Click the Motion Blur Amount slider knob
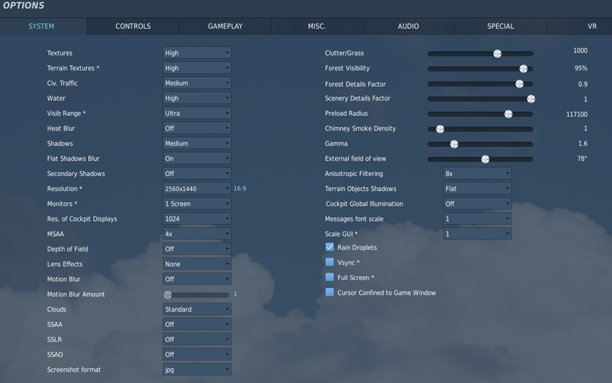 pyautogui.click(x=168, y=294)
